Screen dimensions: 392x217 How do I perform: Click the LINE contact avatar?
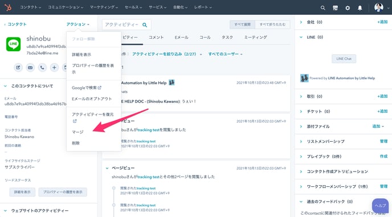[x=13, y=44]
